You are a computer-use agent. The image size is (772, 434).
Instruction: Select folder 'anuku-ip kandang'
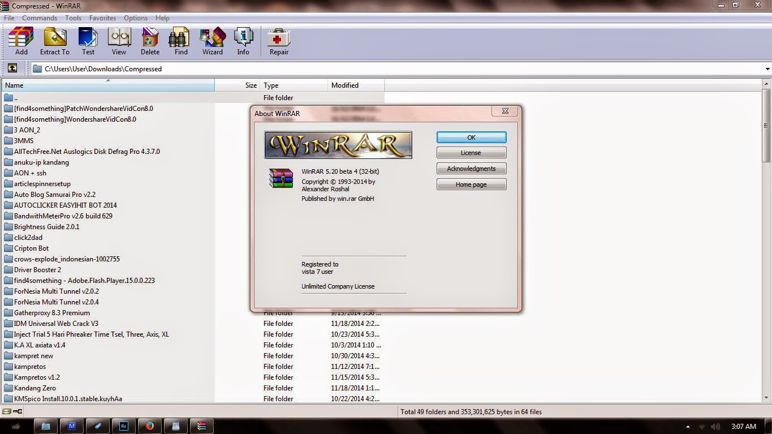coord(41,162)
